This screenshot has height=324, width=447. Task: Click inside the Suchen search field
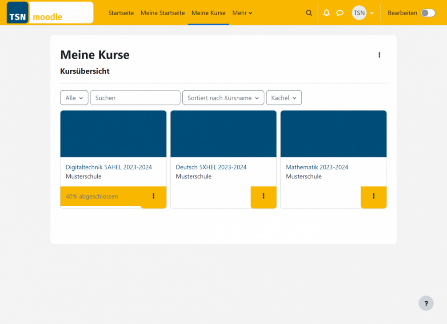pos(135,98)
